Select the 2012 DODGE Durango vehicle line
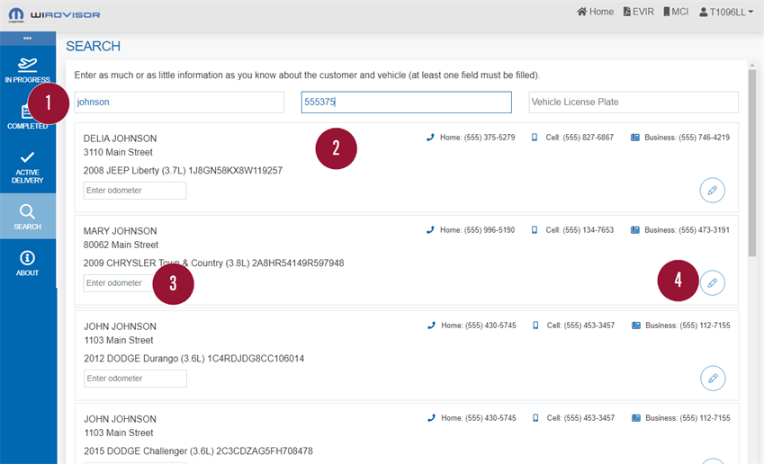This screenshot has width=764, height=464. coord(193,359)
